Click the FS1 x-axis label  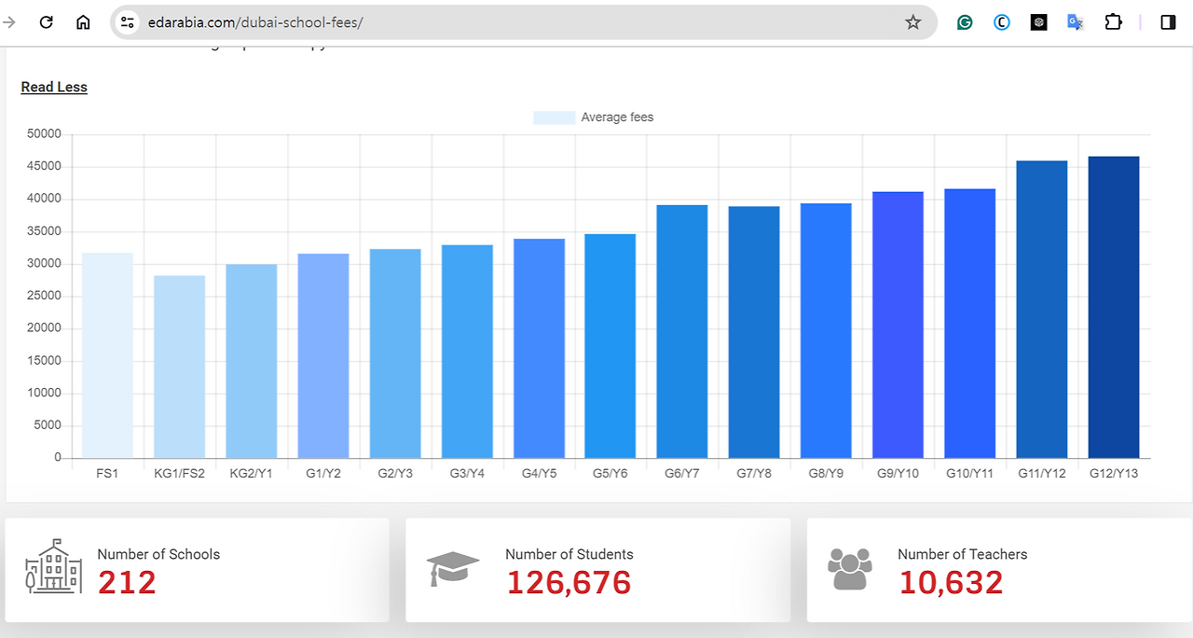coord(107,474)
